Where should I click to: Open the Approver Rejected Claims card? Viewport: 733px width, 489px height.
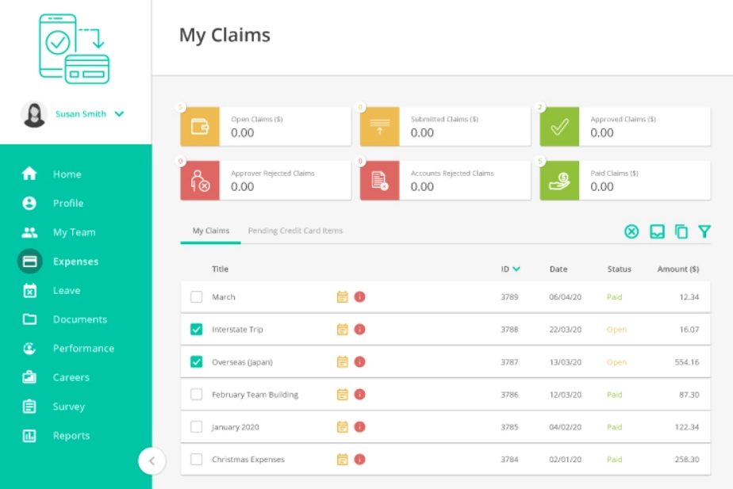coord(266,180)
